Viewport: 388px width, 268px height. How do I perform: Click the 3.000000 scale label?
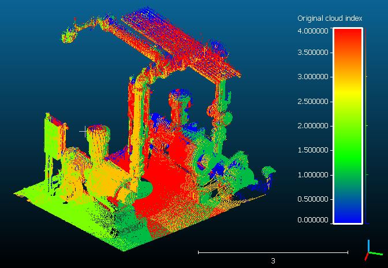[313, 77]
